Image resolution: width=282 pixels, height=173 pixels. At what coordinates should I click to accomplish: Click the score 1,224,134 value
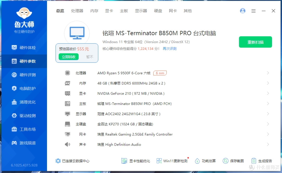pyautogui.click(x=145, y=49)
